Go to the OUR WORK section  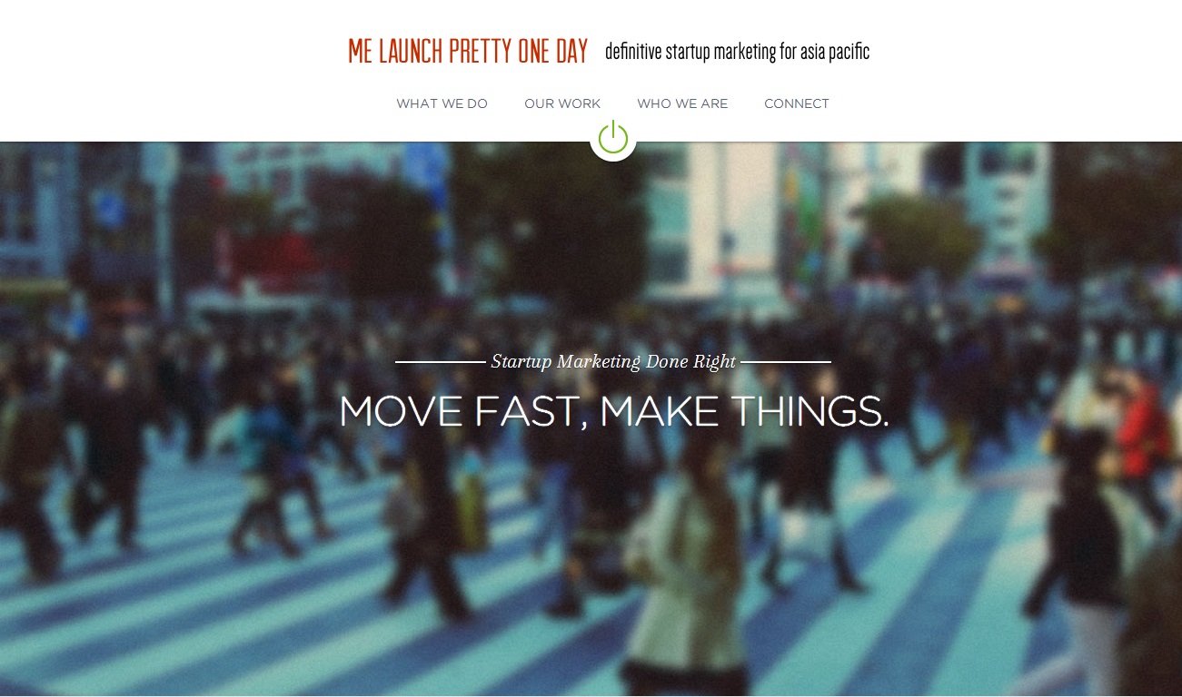point(562,103)
